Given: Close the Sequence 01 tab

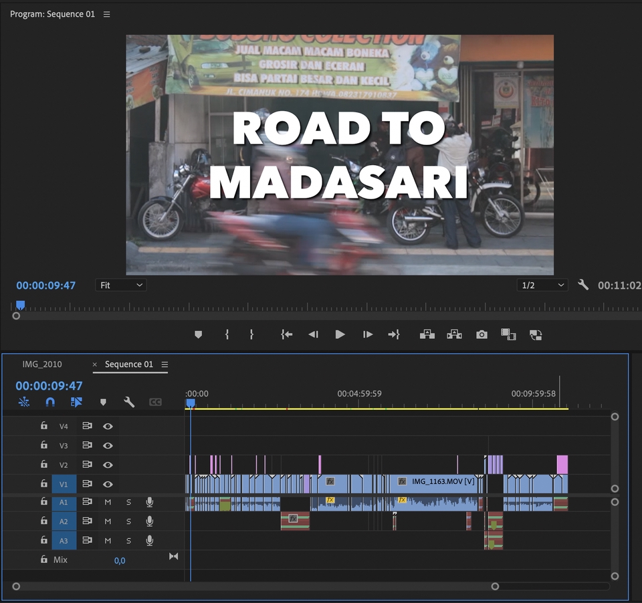Looking at the screenshot, I should (x=94, y=364).
